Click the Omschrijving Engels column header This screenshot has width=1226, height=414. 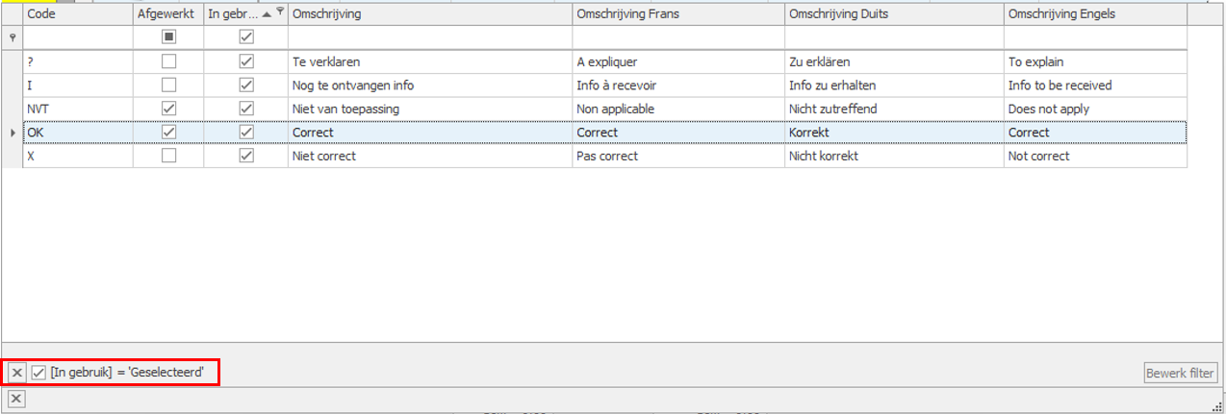coord(1094,13)
